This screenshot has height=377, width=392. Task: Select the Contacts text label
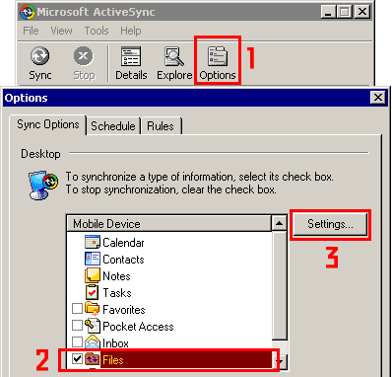pyautogui.click(x=123, y=260)
